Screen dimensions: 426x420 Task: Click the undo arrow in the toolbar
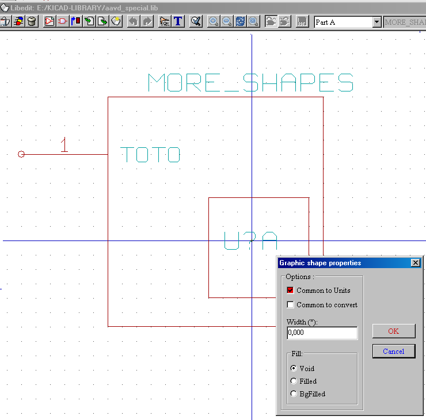(133, 22)
